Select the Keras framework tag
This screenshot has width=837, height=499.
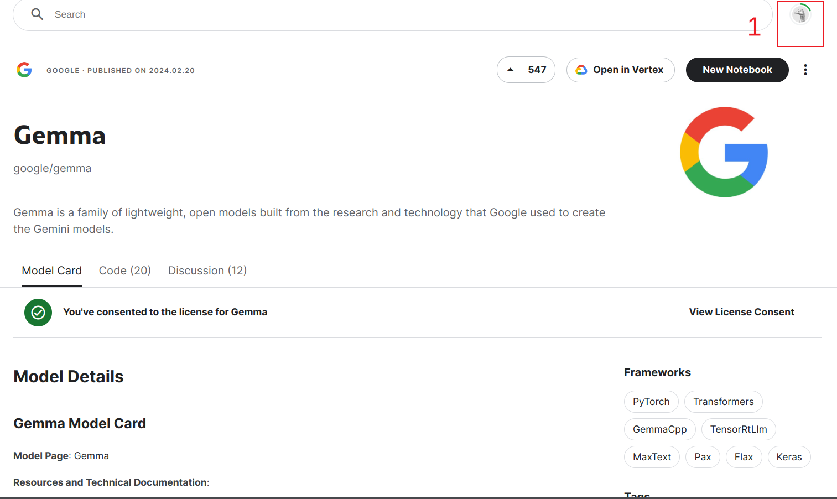pyautogui.click(x=789, y=457)
